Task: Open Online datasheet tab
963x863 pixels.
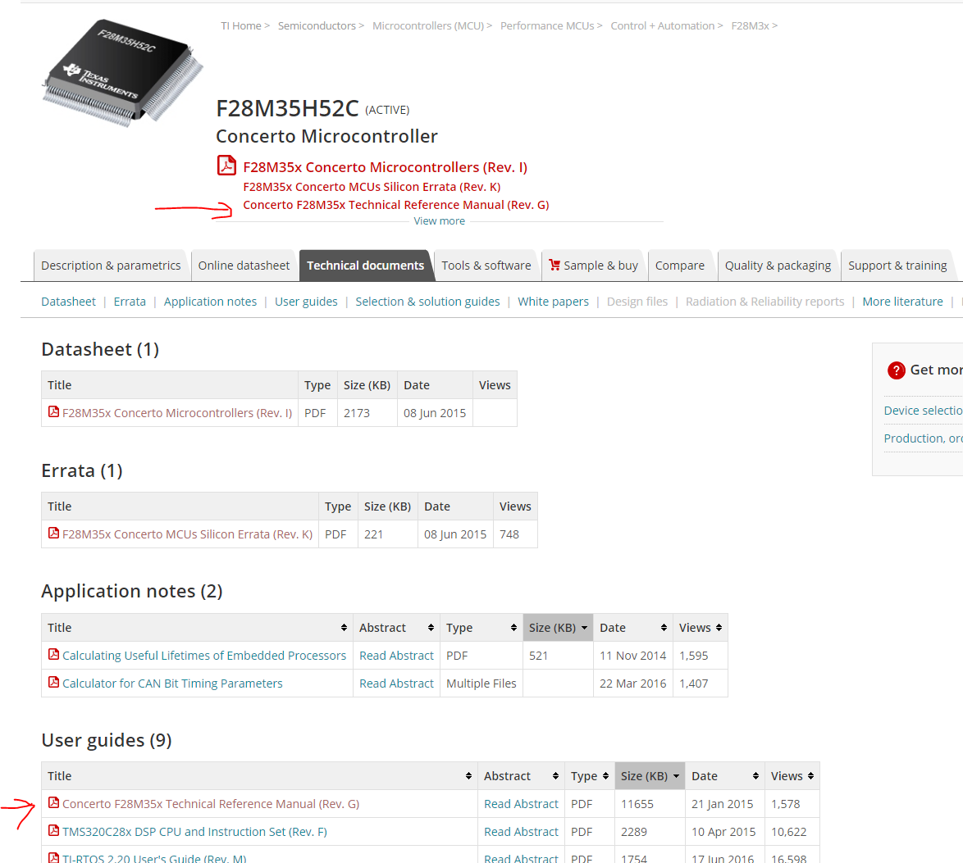Action: click(x=244, y=266)
